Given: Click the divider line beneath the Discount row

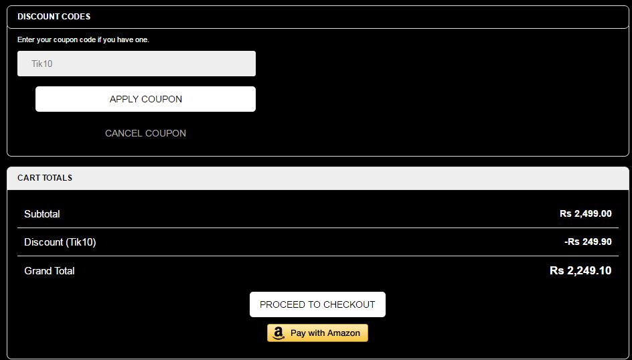Looking at the screenshot, I should click(318, 256).
